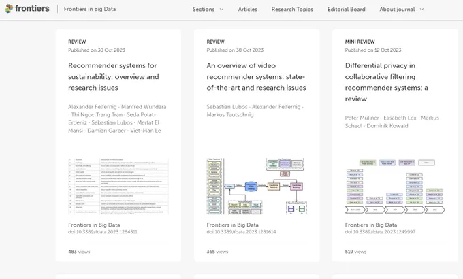Image resolution: width=463 pixels, height=279 pixels.
Task: Click the '365 views' count
Action: pyautogui.click(x=217, y=252)
